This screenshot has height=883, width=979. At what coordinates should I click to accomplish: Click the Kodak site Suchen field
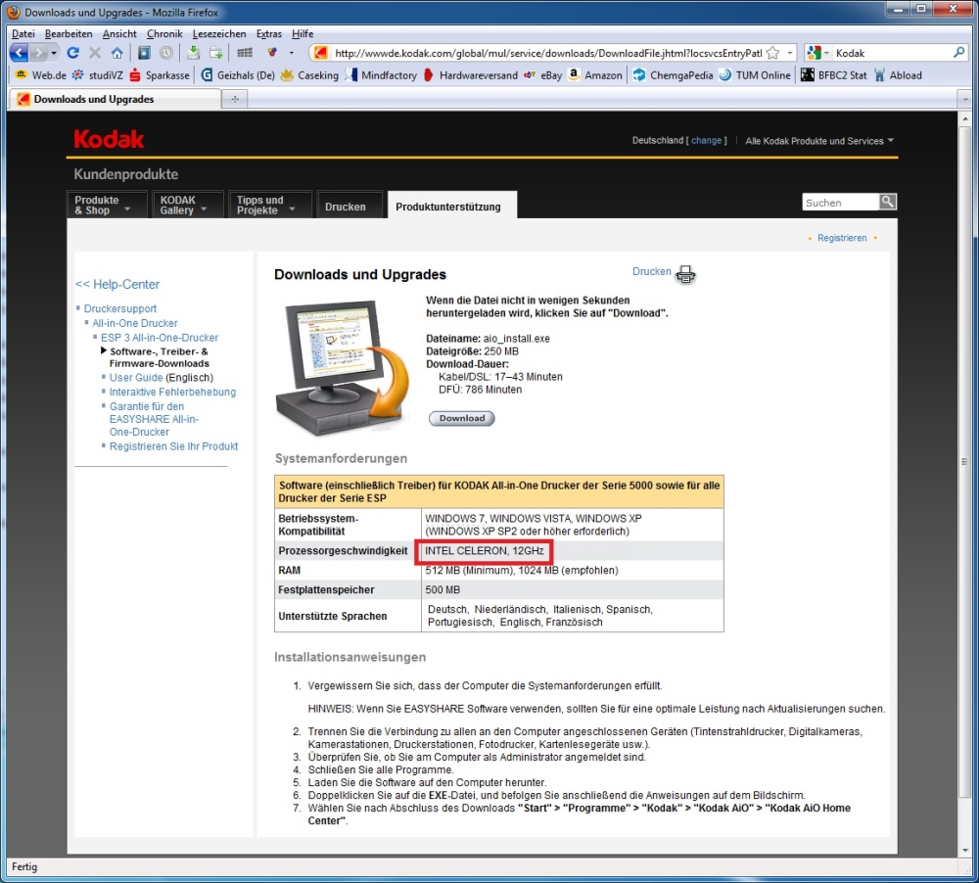(x=840, y=203)
